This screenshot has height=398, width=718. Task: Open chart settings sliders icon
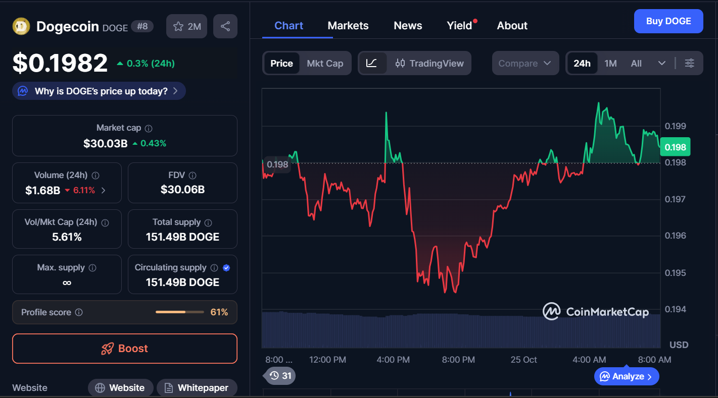tap(689, 63)
